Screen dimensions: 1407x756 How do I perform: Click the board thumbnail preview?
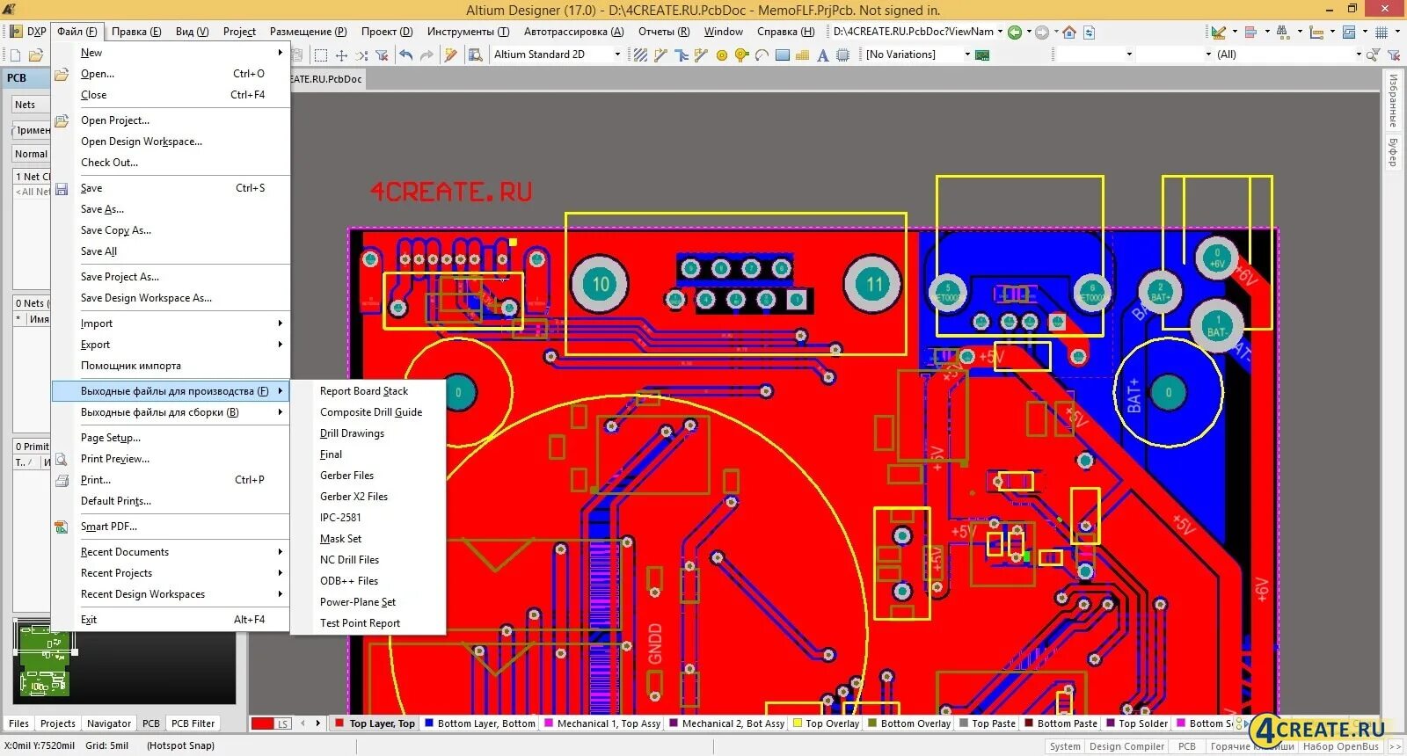point(45,659)
